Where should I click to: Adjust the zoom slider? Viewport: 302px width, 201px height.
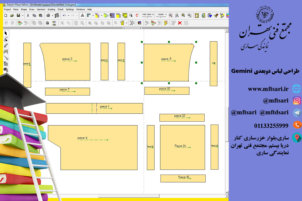tap(161, 17)
